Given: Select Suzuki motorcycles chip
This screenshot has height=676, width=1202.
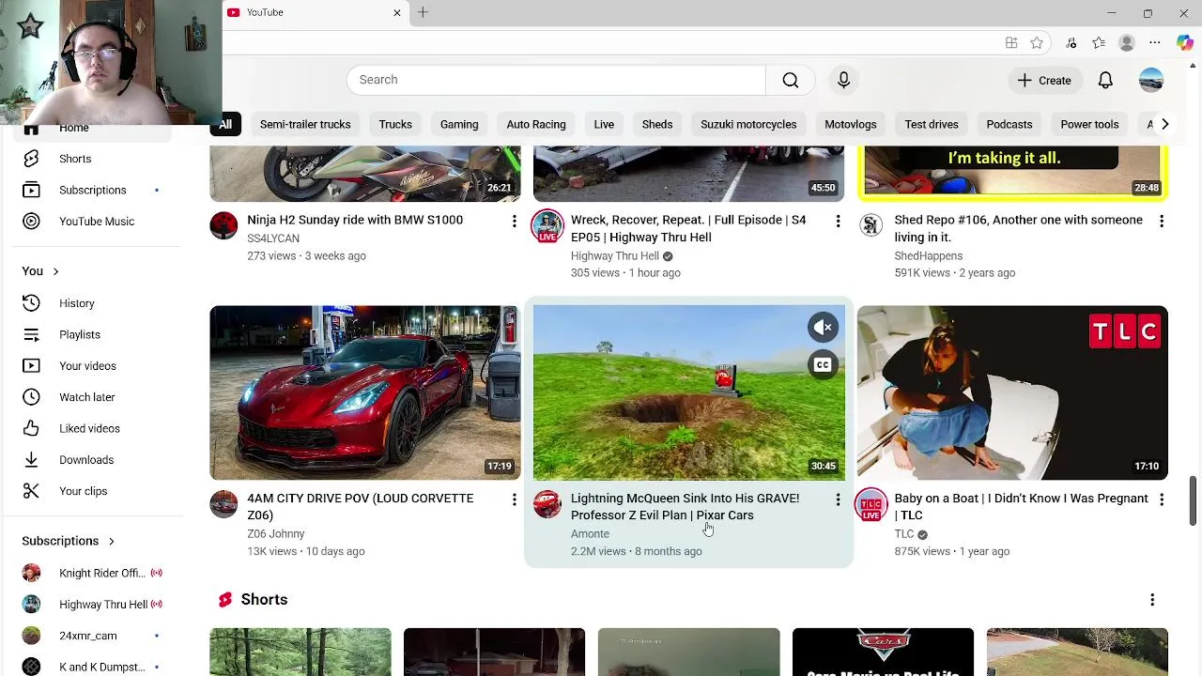Looking at the screenshot, I should click(x=748, y=124).
